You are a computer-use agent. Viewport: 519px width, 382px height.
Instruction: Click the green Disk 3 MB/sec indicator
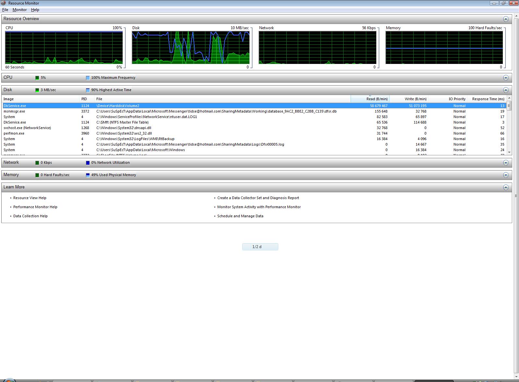[37, 90]
